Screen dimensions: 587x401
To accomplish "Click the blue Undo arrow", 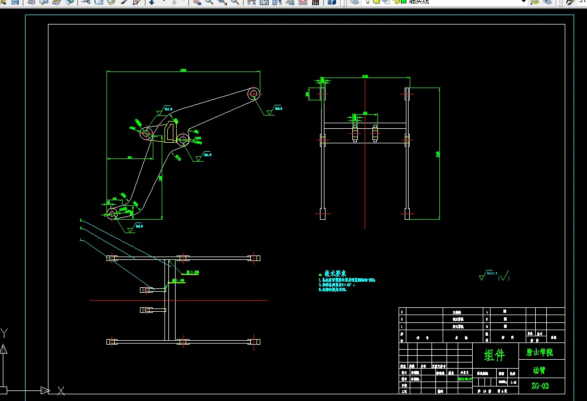I will click(x=152, y=2).
